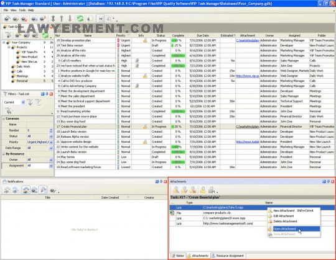Open the Owner filter dropdown
This screenshot has height=260, width=336.
[51, 160]
